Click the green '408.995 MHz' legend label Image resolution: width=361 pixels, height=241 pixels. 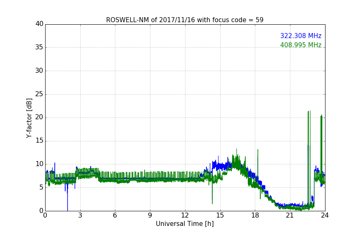tap(301, 45)
